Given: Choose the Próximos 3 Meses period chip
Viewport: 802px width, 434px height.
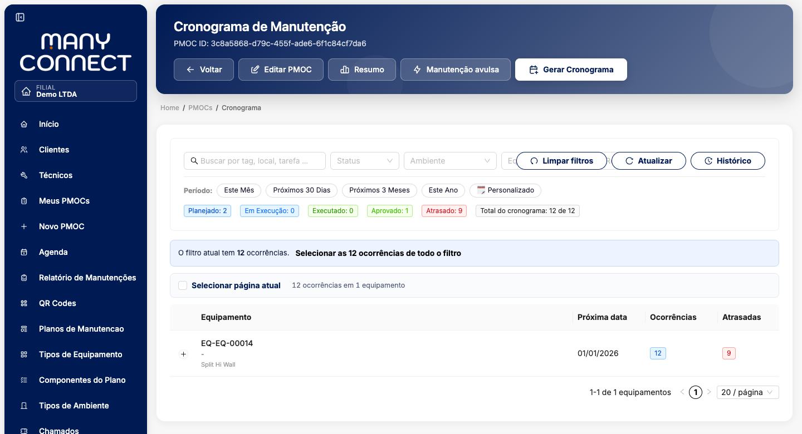Looking at the screenshot, I should click(379, 190).
